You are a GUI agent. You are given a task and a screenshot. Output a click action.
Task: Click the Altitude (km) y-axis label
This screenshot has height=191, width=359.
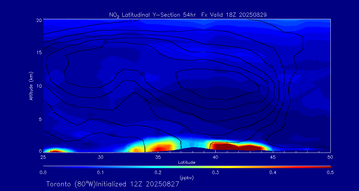[31, 86]
